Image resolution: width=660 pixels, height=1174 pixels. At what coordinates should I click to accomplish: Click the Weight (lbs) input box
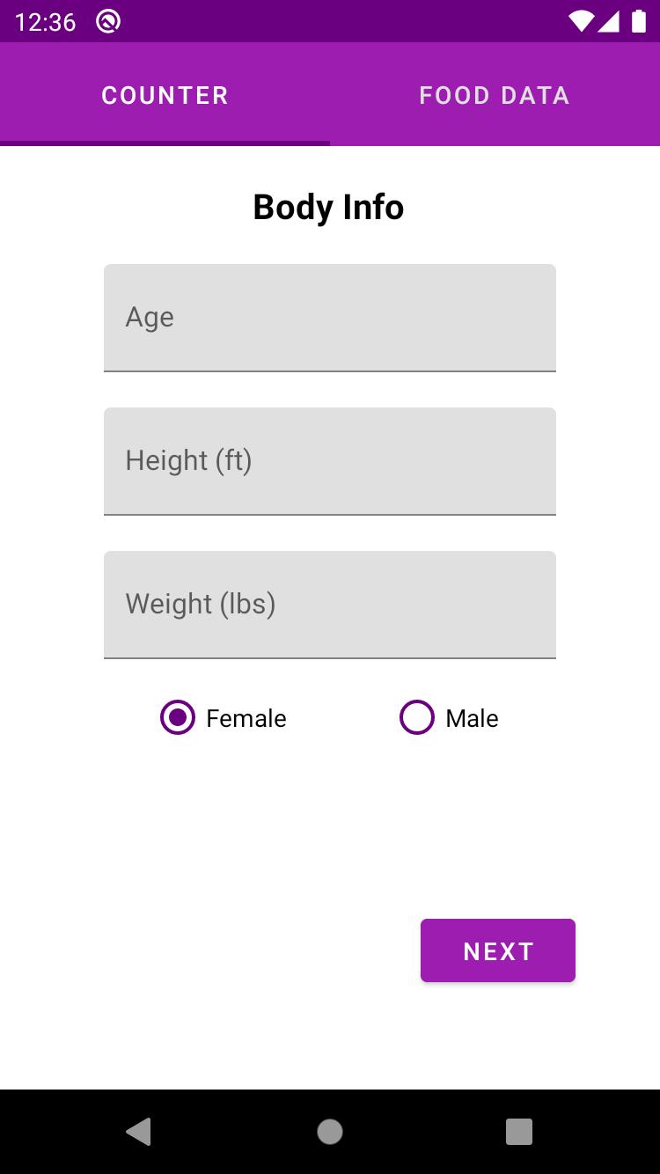pyautogui.click(x=329, y=605)
